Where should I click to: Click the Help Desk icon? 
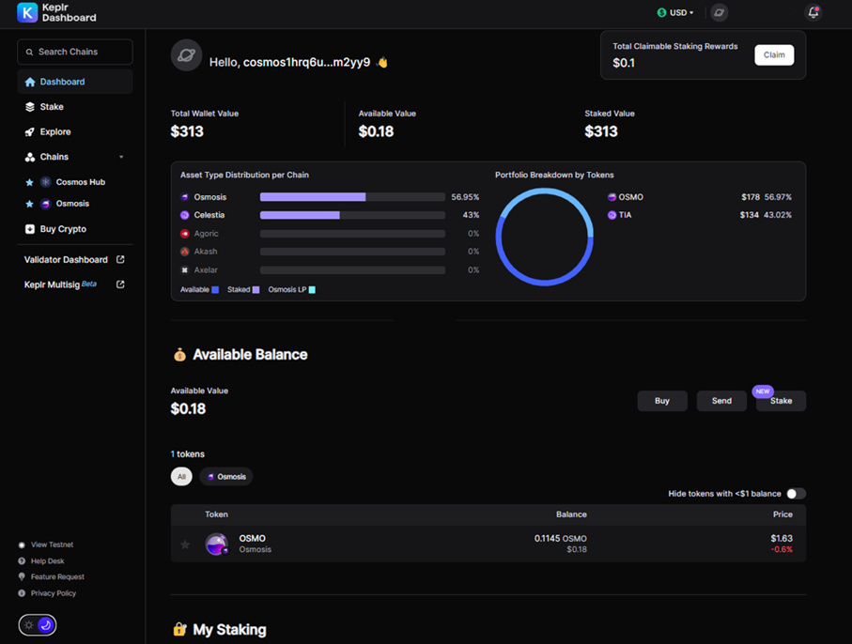click(22, 561)
